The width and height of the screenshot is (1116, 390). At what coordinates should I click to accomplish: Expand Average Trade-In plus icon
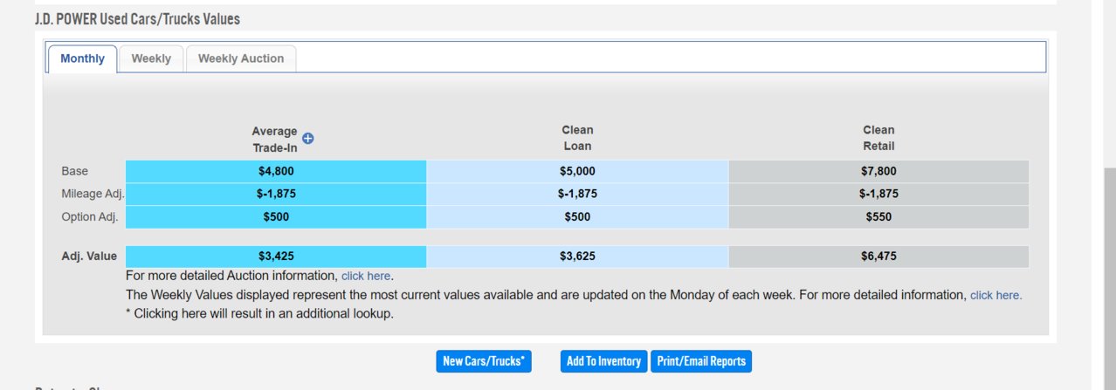click(307, 139)
